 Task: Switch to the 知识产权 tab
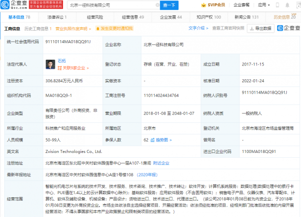pos(209,17)
